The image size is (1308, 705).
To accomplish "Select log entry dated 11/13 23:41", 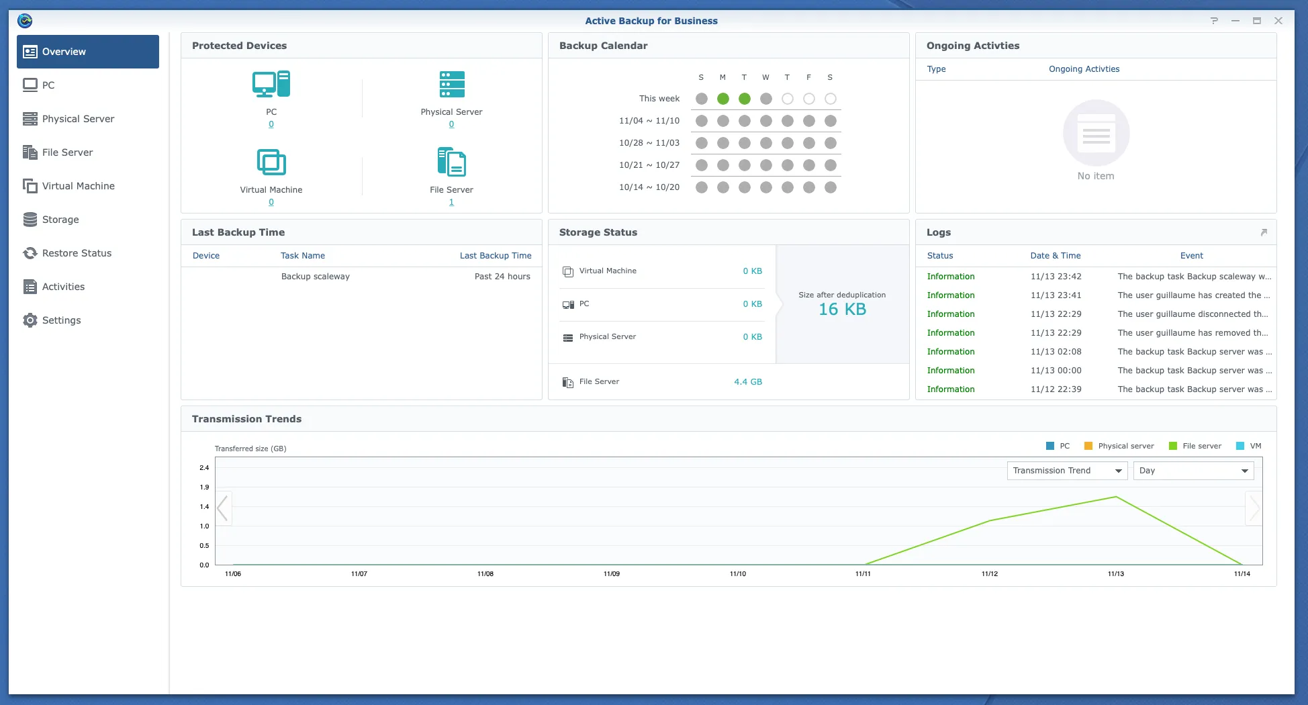I will tap(1096, 295).
